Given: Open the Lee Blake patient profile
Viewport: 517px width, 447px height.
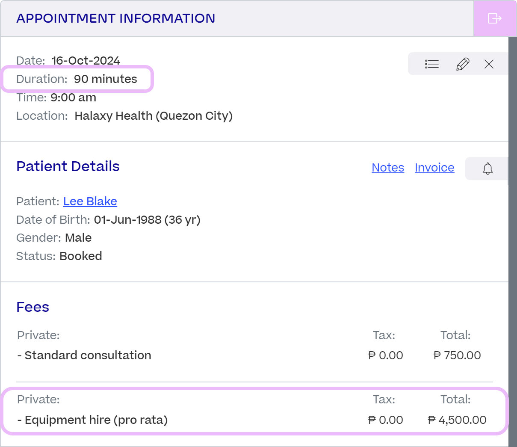Looking at the screenshot, I should tap(90, 201).
